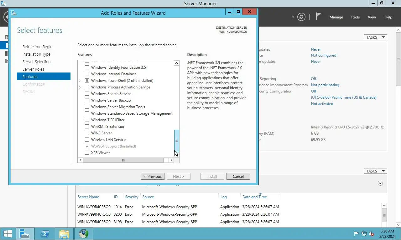
Task: Open dropdown arrow beside refresh icon
Action: [293, 17]
